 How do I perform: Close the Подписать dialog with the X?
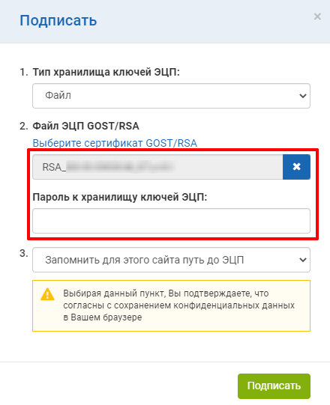[317, 16]
